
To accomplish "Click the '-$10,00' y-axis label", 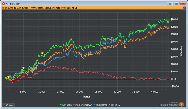I will tap(175, 87).
